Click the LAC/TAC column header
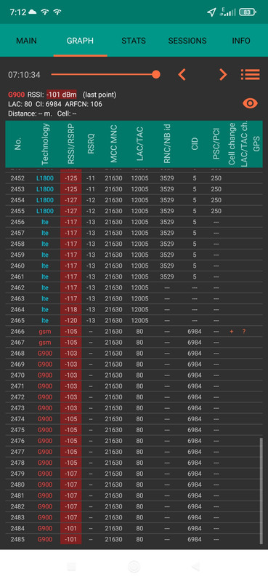This screenshot has height=582, width=268. click(139, 144)
